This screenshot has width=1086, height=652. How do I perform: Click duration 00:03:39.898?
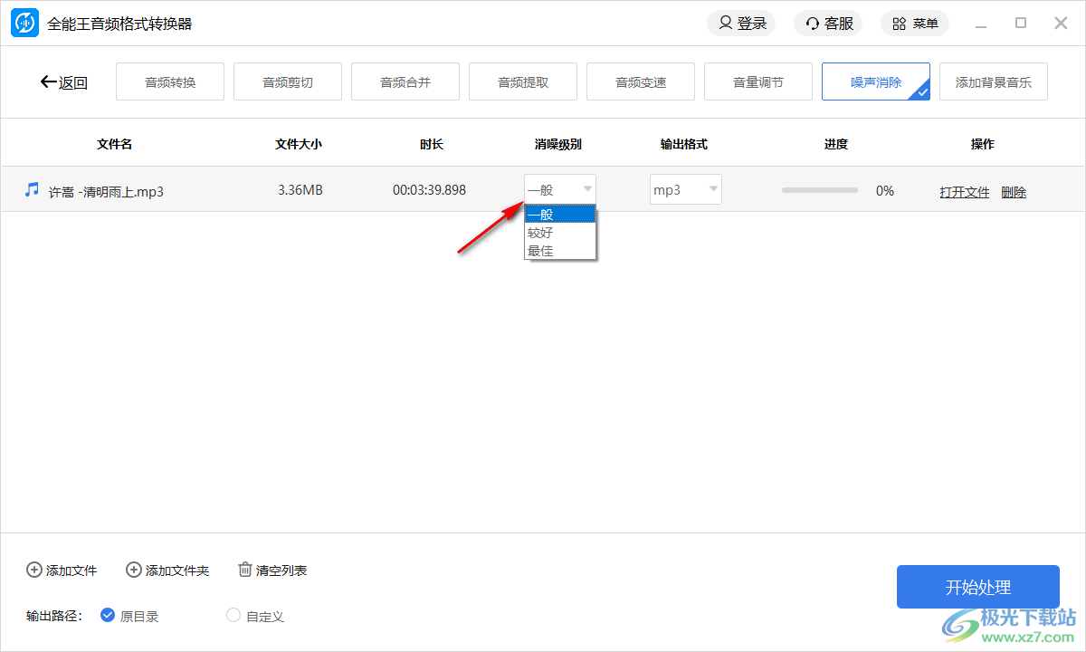(430, 190)
